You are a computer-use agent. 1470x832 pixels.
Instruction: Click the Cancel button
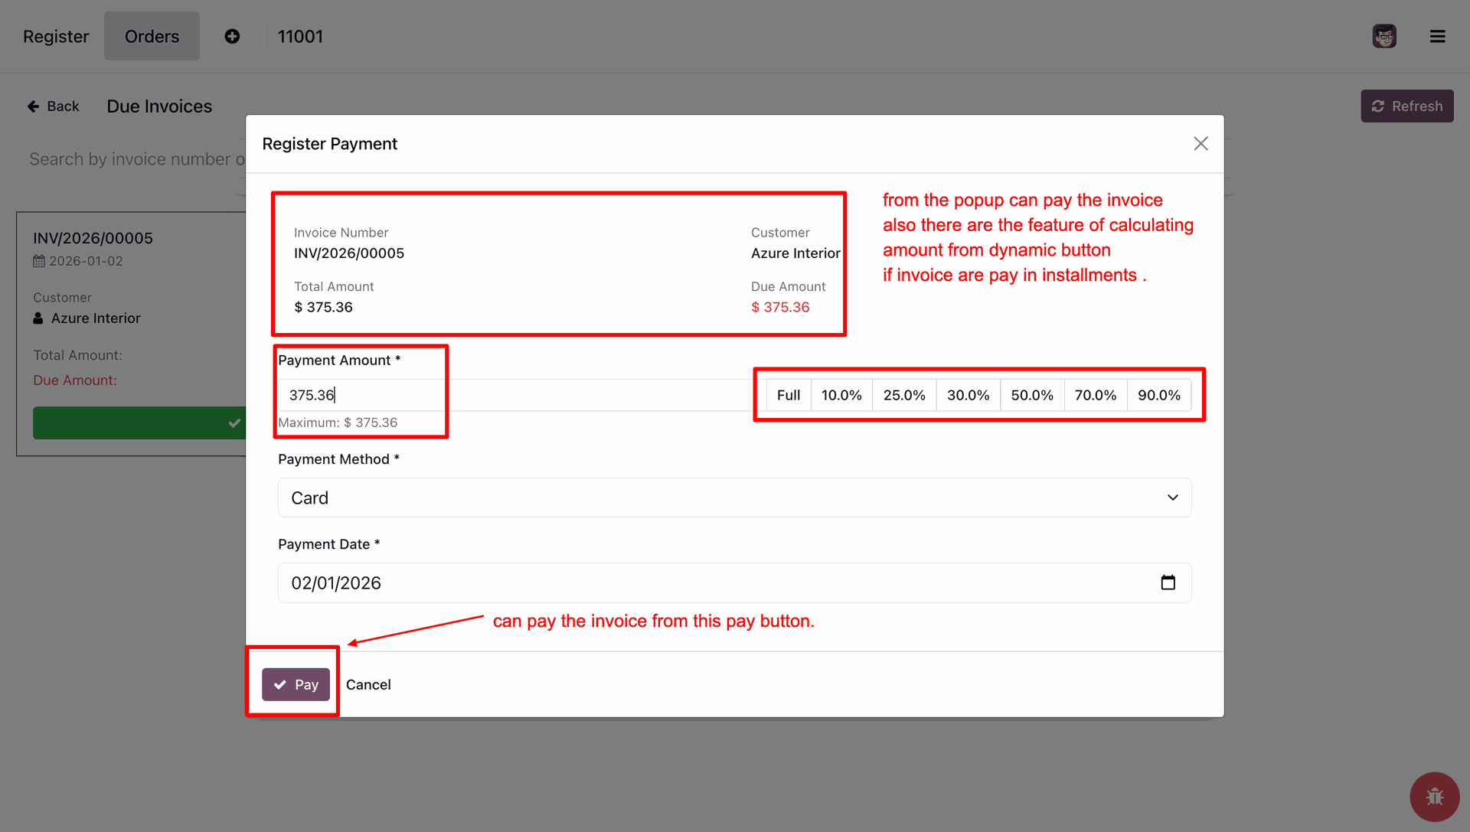pyautogui.click(x=368, y=685)
